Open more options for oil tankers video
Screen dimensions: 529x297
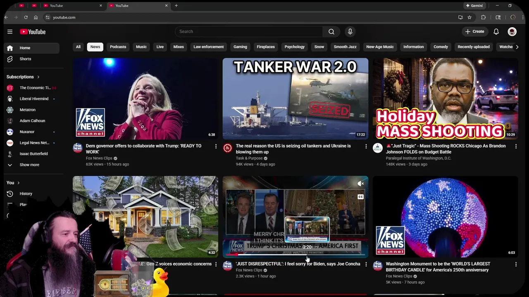[x=366, y=146]
